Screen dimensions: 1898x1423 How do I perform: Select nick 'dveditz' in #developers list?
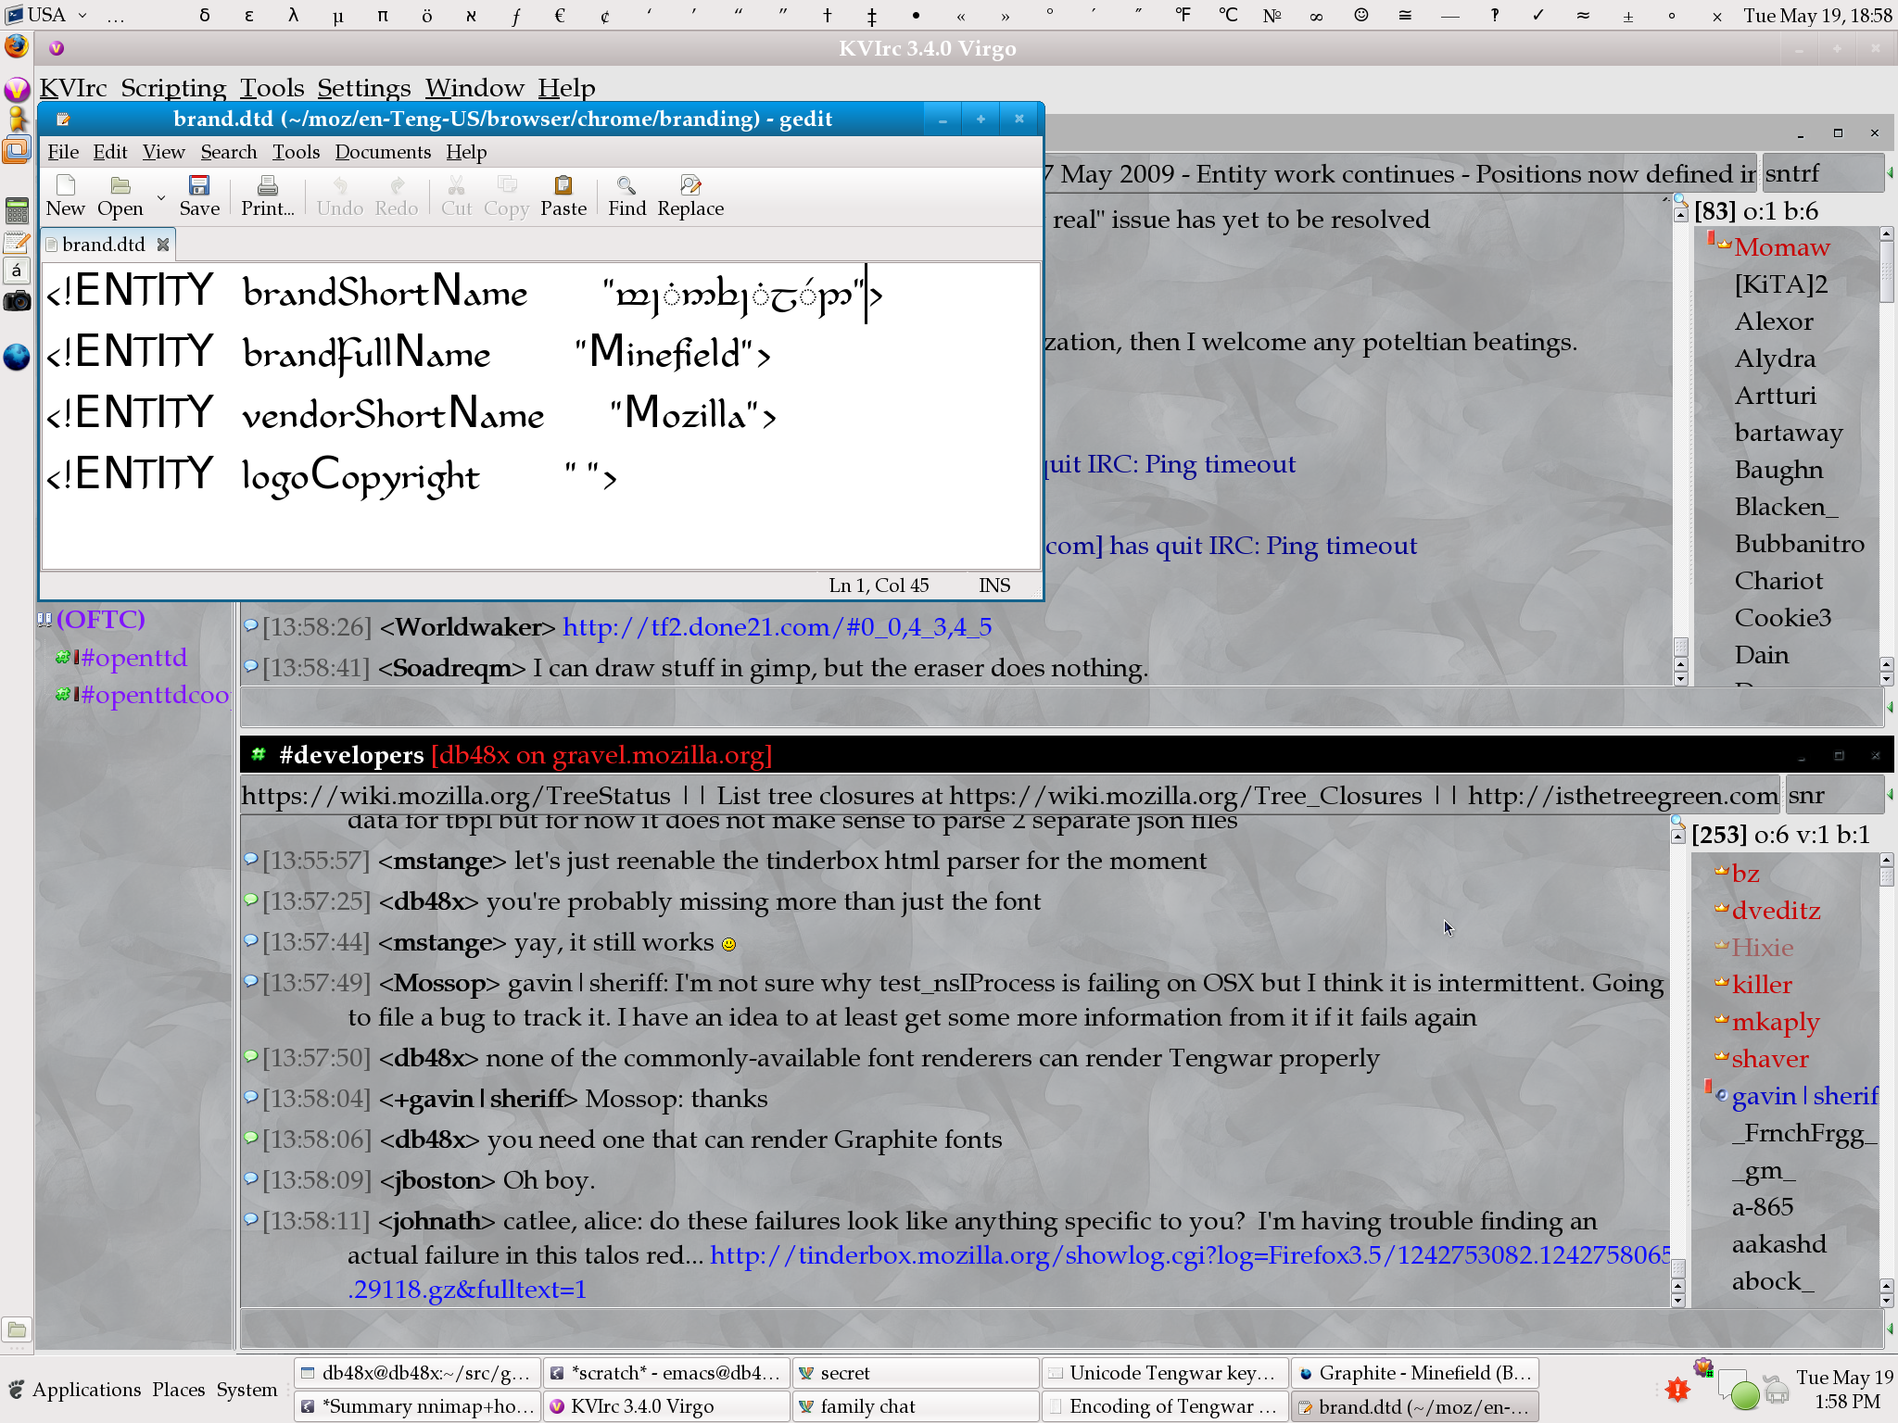[1776, 911]
